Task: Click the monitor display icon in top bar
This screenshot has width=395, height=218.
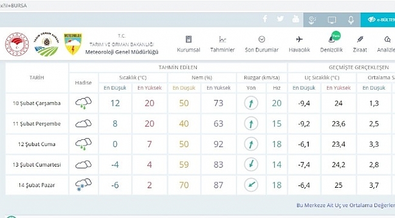Action: (332, 20)
